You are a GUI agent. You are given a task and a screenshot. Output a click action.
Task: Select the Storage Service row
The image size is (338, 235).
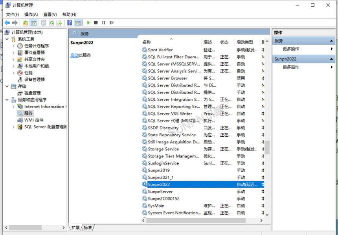click(x=203, y=149)
